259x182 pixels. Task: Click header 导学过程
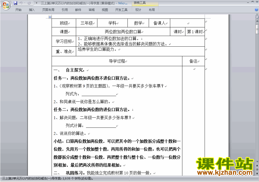coord(117,61)
